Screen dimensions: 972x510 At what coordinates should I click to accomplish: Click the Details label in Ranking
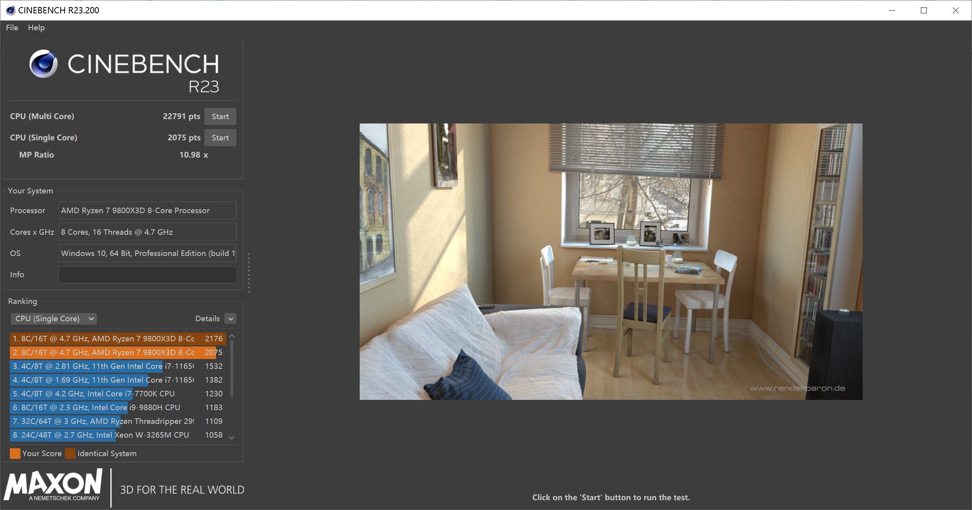coord(207,319)
